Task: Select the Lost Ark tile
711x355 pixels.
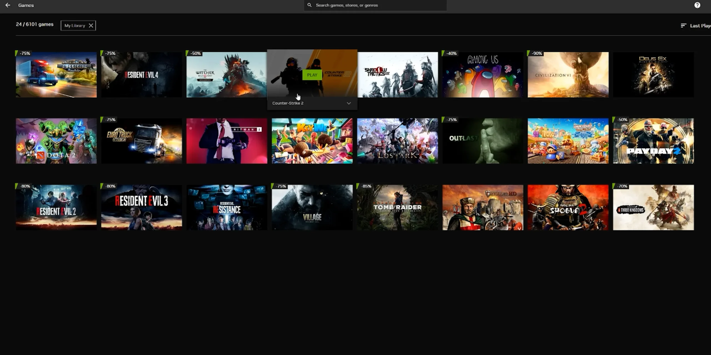Action: click(397, 141)
